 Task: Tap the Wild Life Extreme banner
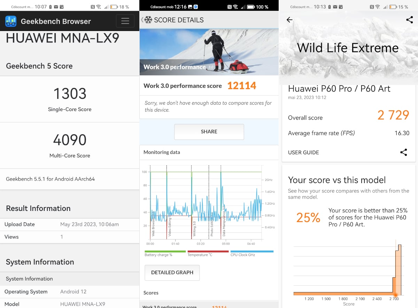348,48
